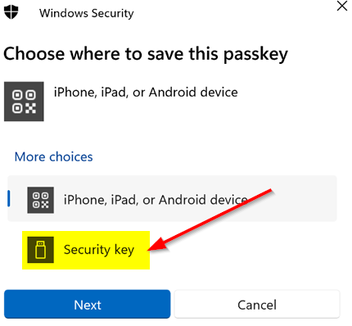
Task: Click the red arrow's arrowhead
Action: coord(157,244)
